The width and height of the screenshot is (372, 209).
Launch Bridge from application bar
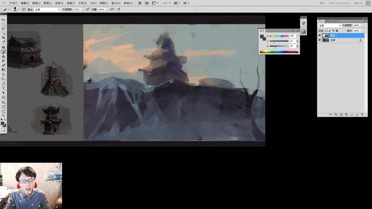tap(140, 3)
